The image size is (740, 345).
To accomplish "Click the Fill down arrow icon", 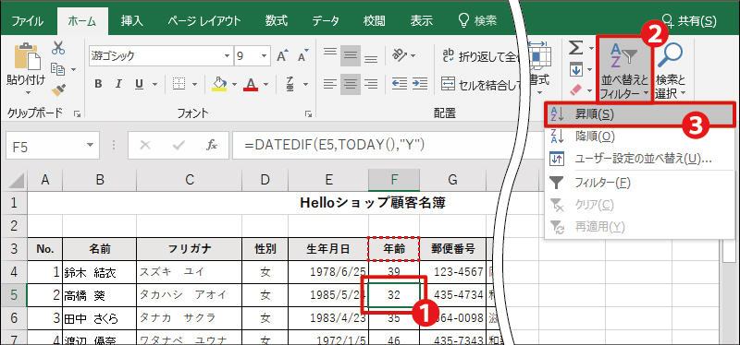I will click(x=575, y=69).
